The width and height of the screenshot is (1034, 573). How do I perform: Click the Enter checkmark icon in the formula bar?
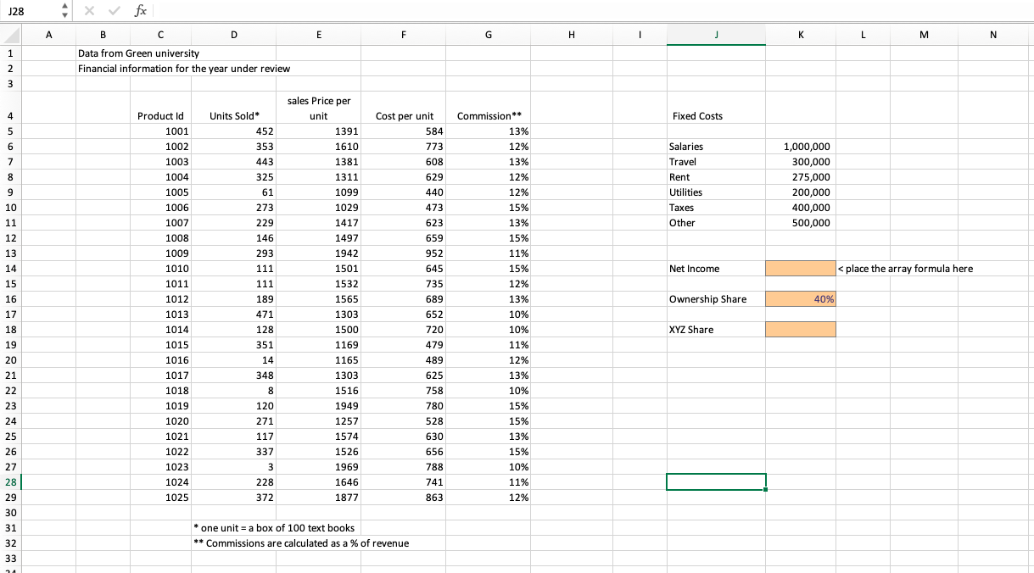click(114, 11)
